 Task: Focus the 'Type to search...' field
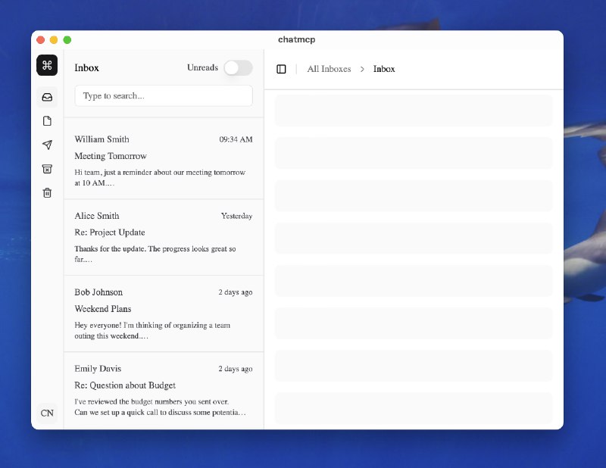(164, 96)
